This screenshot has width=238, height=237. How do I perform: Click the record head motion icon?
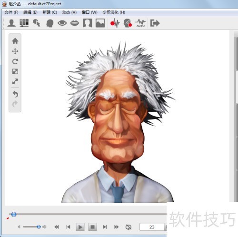(128, 23)
